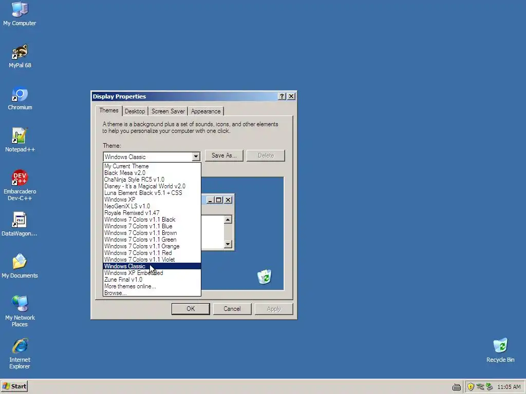
Task: Open the on-screen keyboard tray icon
Action: click(x=457, y=387)
